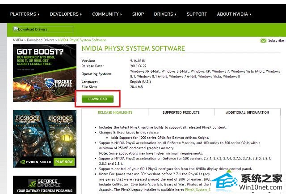Open the Got Boost Rocket League ad
The height and width of the screenshot is (194, 286).
45,73
